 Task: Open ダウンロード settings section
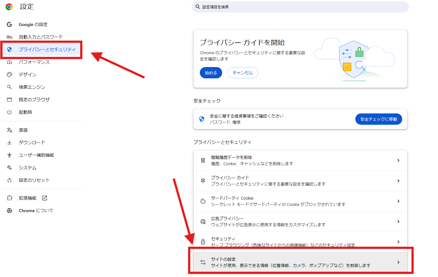tap(32, 143)
